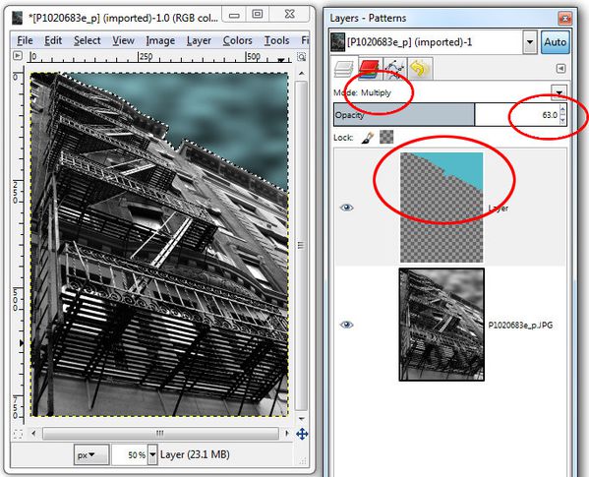This screenshot has width=589, height=477.
Task: Click the Auto button in Layers dialog
Action: [x=555, y=42]
